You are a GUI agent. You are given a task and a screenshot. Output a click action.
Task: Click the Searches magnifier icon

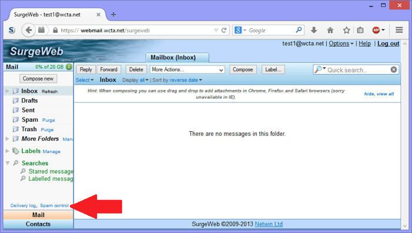[16, 163]
